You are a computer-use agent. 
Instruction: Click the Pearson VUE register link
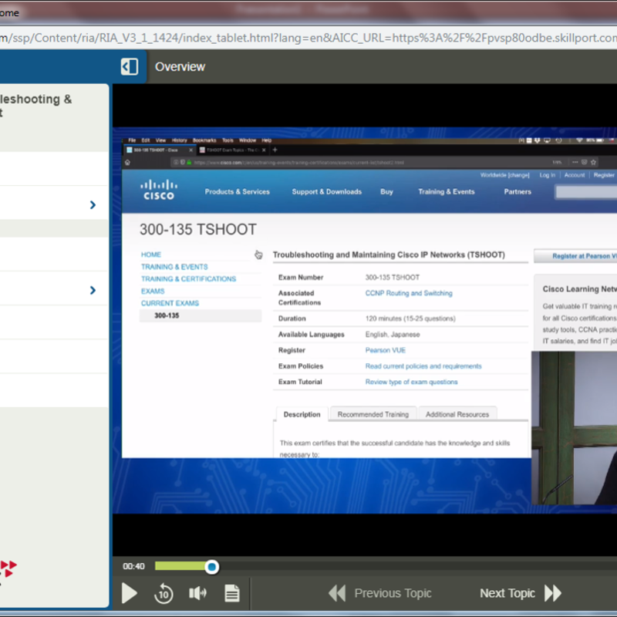coord(385,350)
